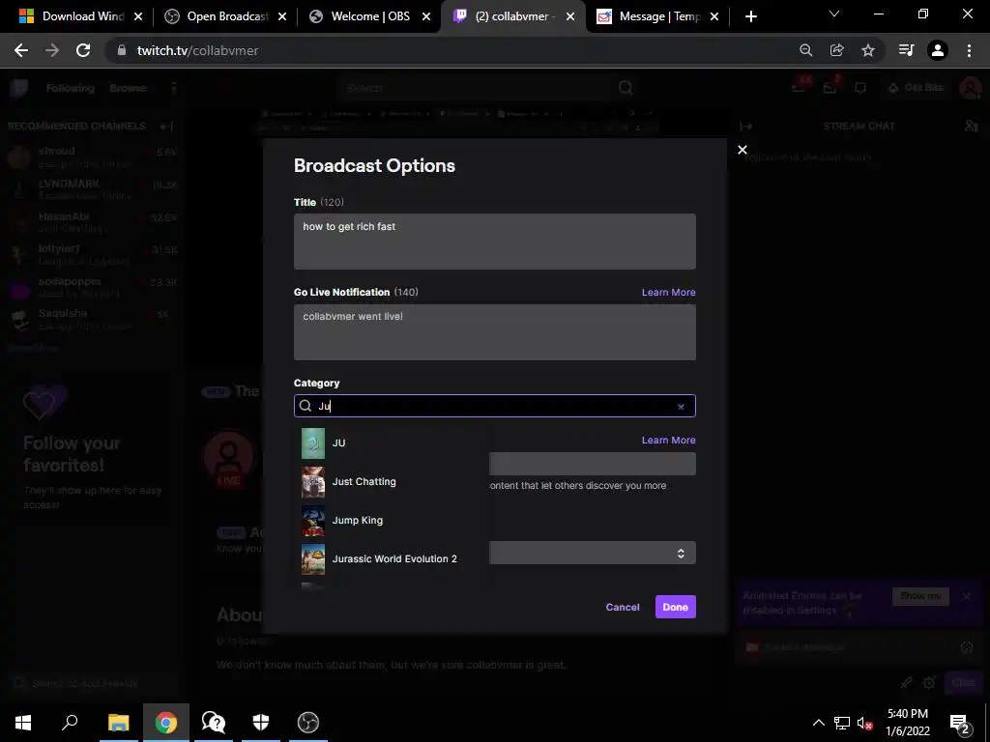Open Learn More beside Go Live Notification
This screenshot has height=742, width=990.
point(669,292)
